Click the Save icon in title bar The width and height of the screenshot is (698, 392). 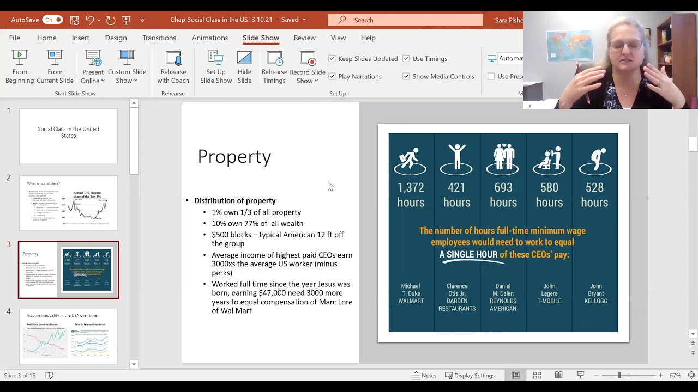pyautogui.click(x=74, y=20)
